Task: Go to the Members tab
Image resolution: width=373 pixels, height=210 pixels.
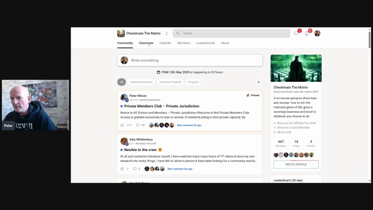Action: tap(184, 43)
